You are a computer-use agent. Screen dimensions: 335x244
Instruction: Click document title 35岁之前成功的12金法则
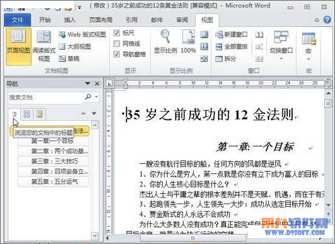(211, 115)
